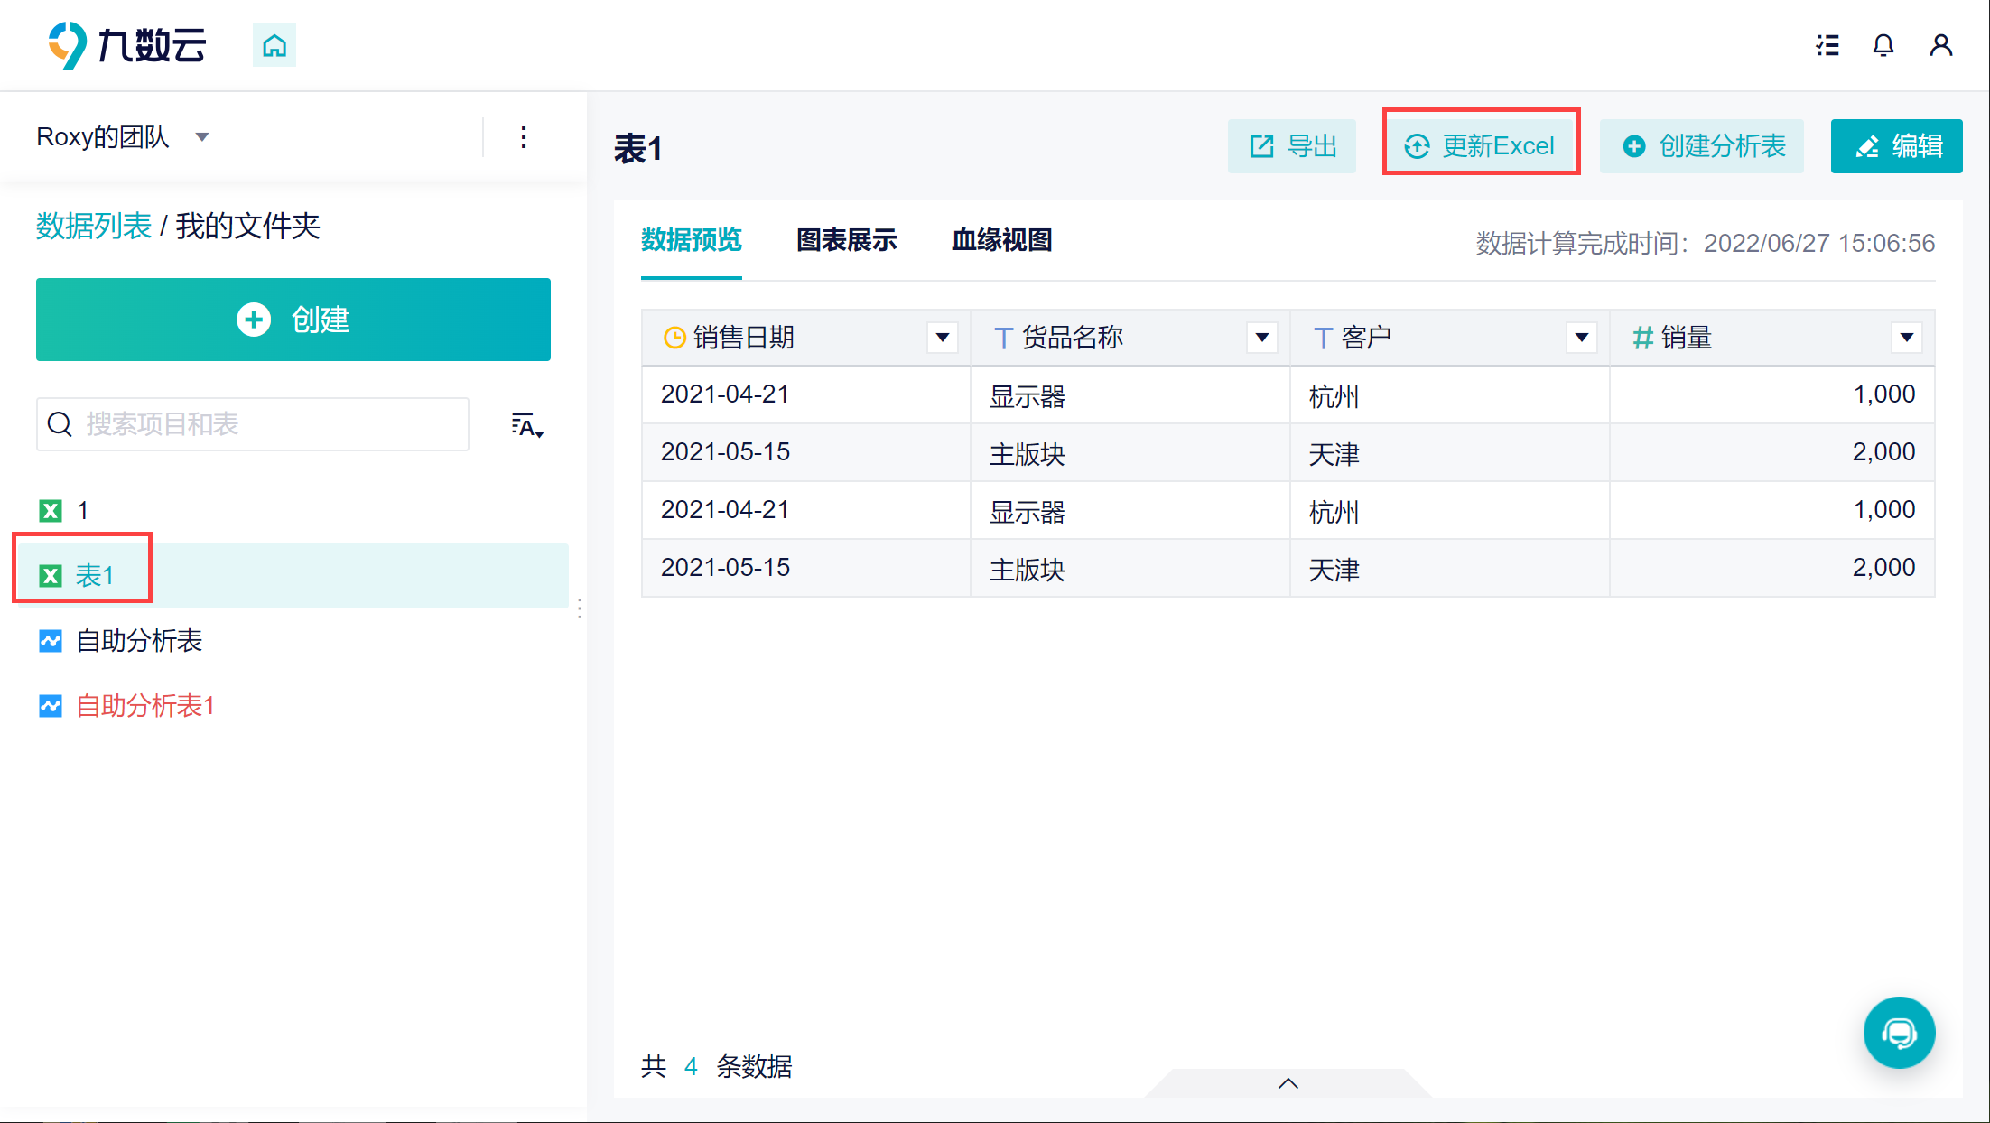Open the three-dot team options menu
Viewport: 1990px width, 1123px height.
click(x=524, y=137)
